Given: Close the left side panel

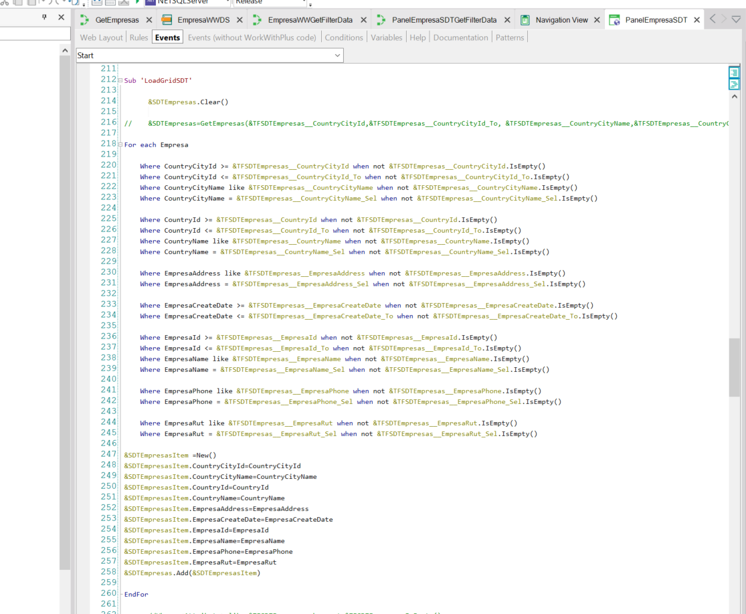Looking at the screenshot, I should coord(62,17).
